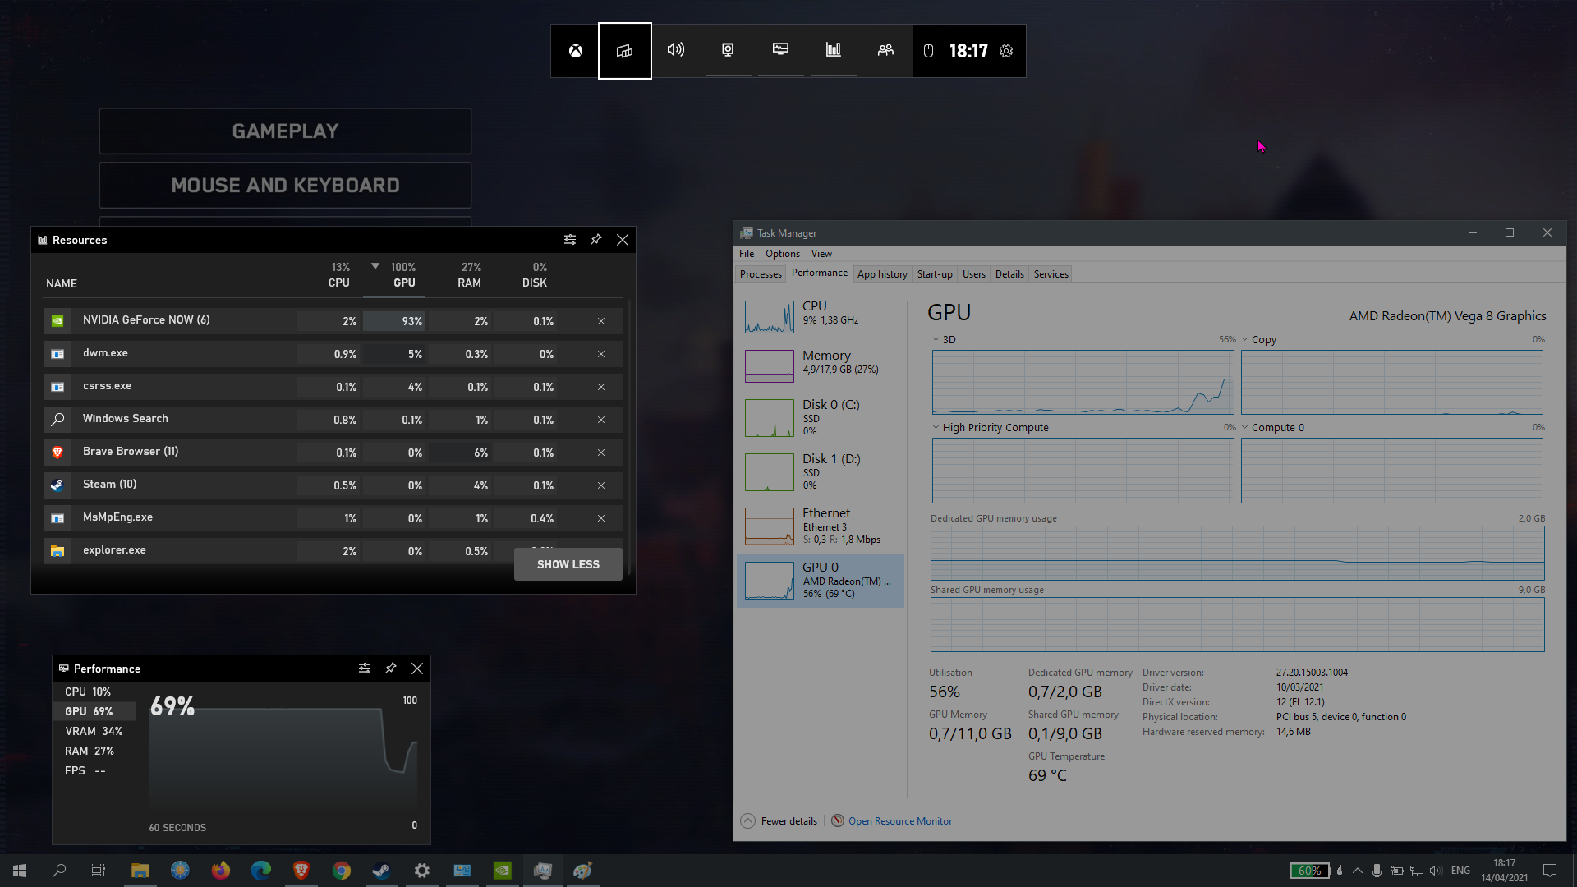Show hidden system tray icons chevron

[x=1358, y=871]
